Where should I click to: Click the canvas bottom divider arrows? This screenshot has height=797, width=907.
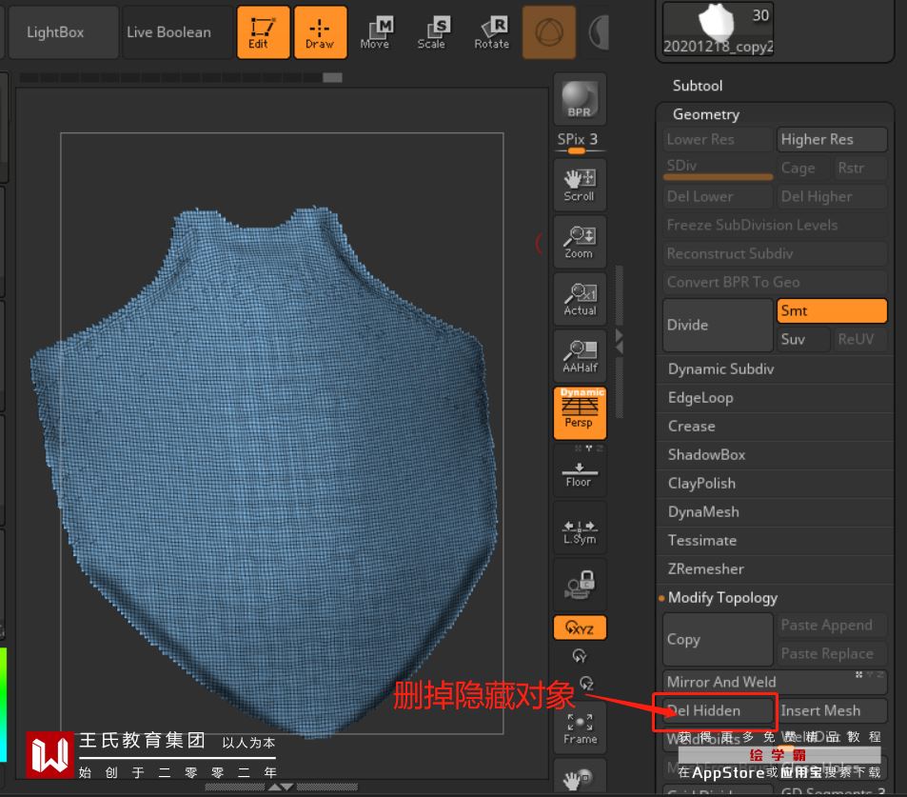click(x=281, y=787)
